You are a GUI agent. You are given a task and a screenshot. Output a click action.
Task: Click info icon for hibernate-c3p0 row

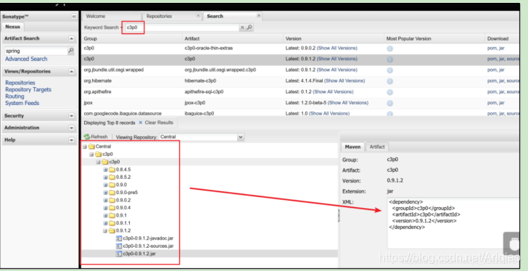pyautogui.click(x=389, y=81)
